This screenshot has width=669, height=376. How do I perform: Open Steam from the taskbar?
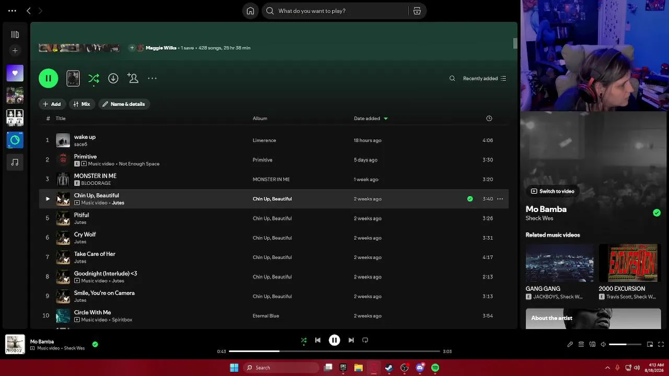[389, 368]
